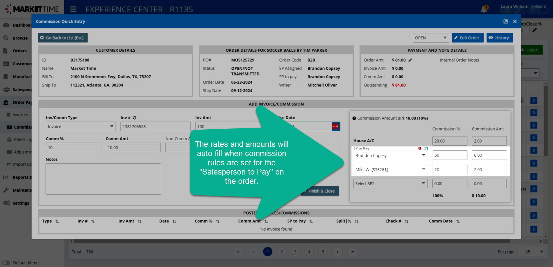
Task: Sort posted invoices by Comm Date
Action: coord(458,221)
